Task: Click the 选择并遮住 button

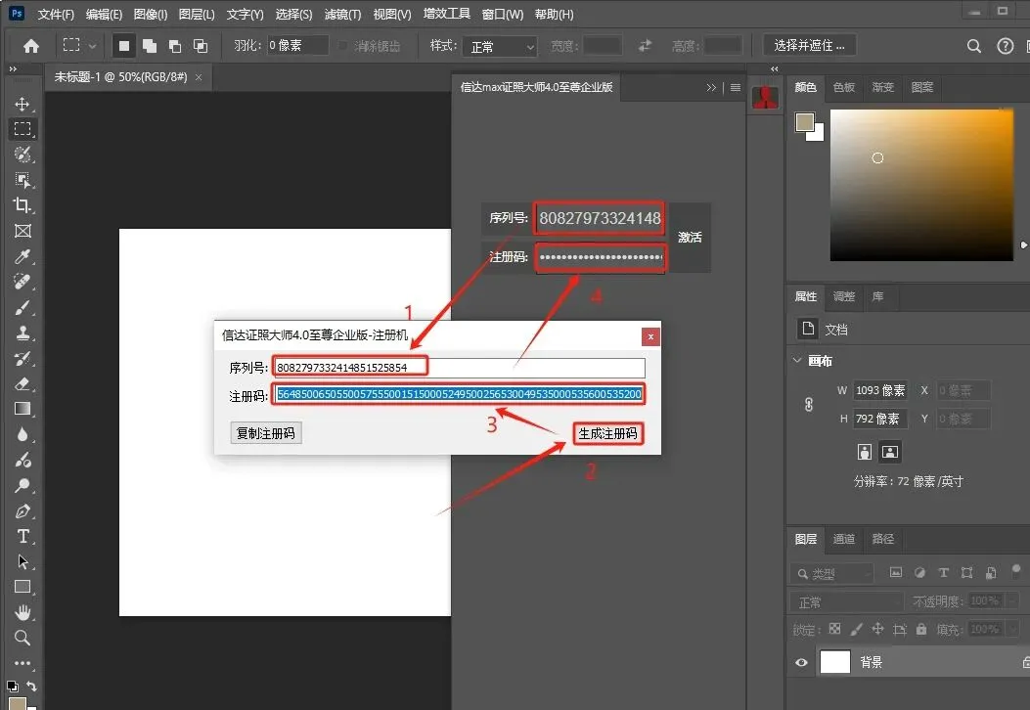Action: point(809,45)
